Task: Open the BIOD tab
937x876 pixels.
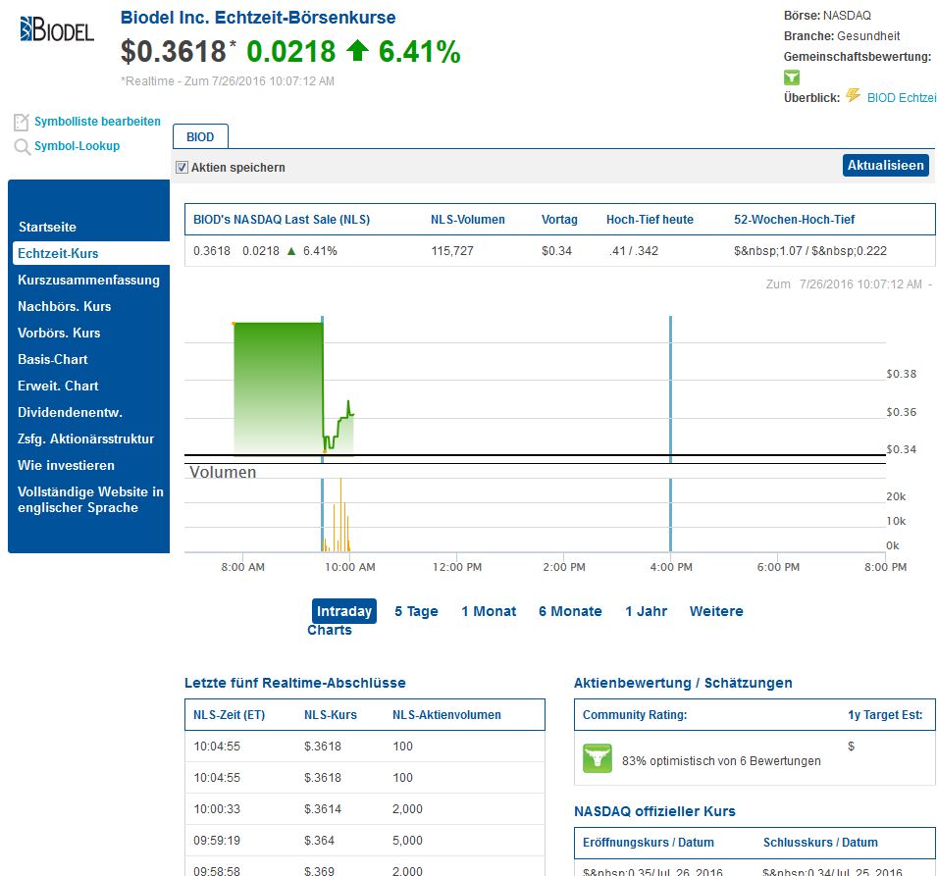Action: [200, 136]
